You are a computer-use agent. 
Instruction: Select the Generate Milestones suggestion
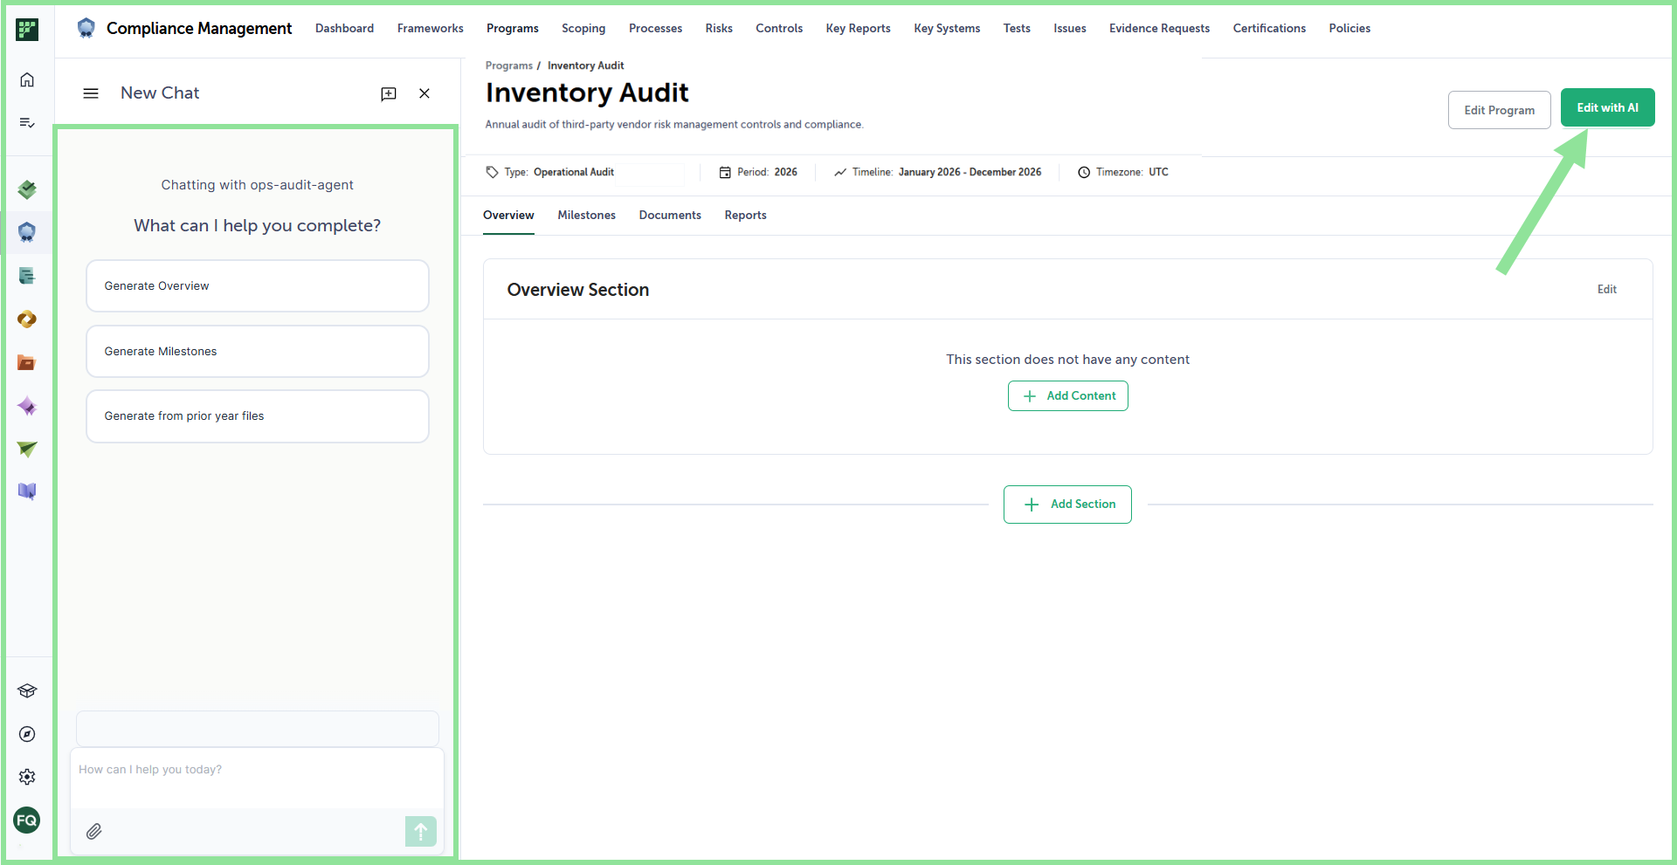pos(258,351)
